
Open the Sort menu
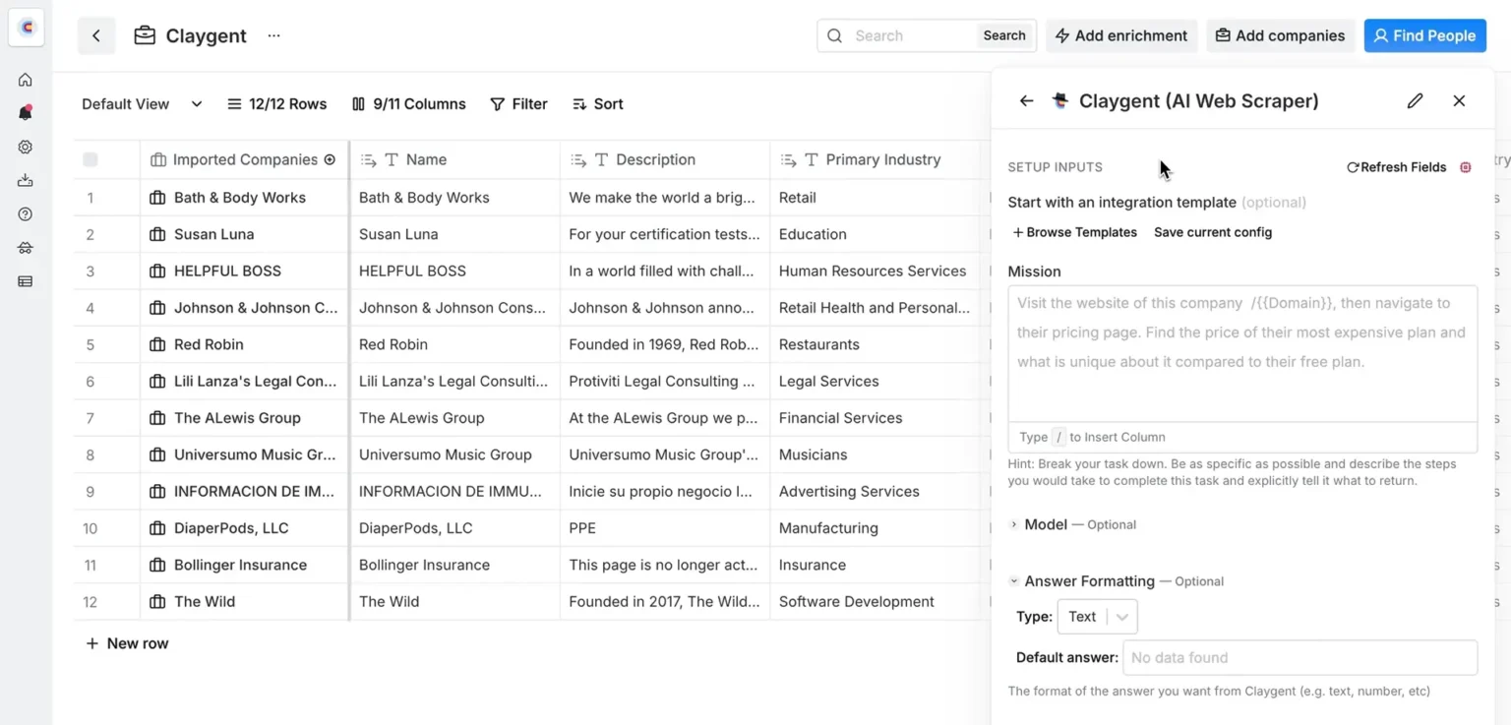(x=598, y=104)
